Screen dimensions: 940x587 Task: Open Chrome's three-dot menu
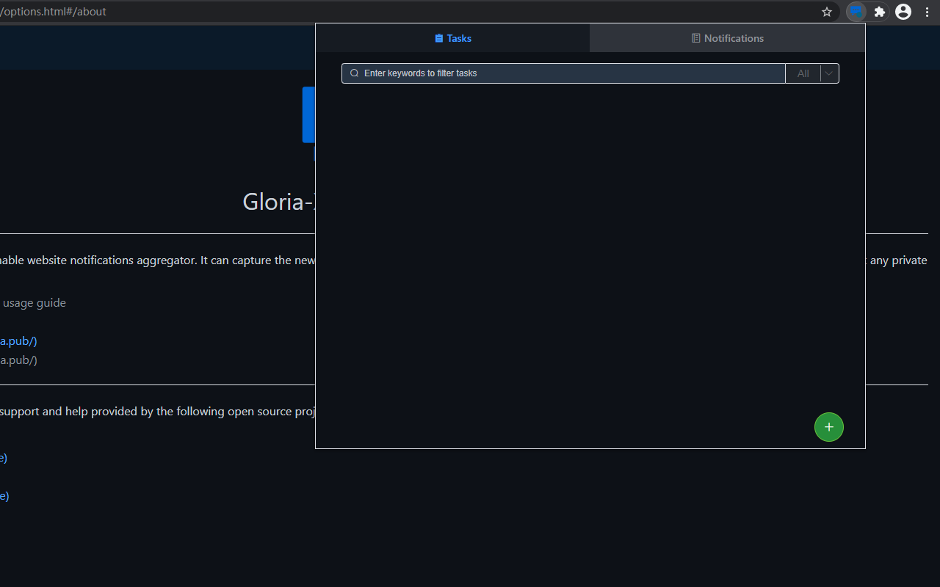[x=927, y=12]
